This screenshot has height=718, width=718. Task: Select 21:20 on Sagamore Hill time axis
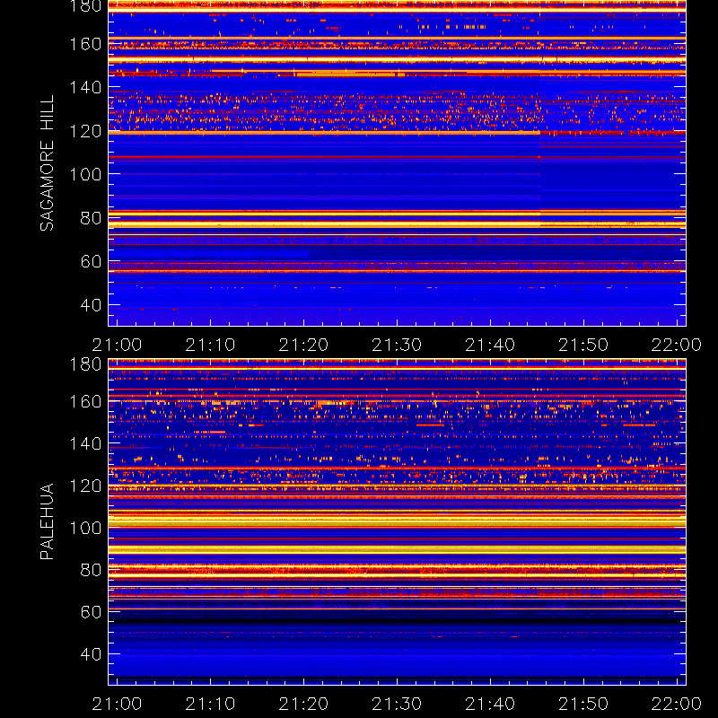(303, 345)
